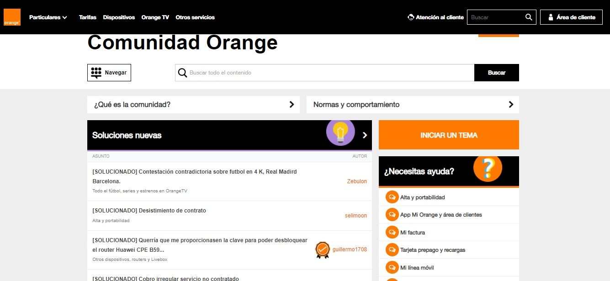Click the chat bubble icon beside App Mi Orange

pos(392,214)
